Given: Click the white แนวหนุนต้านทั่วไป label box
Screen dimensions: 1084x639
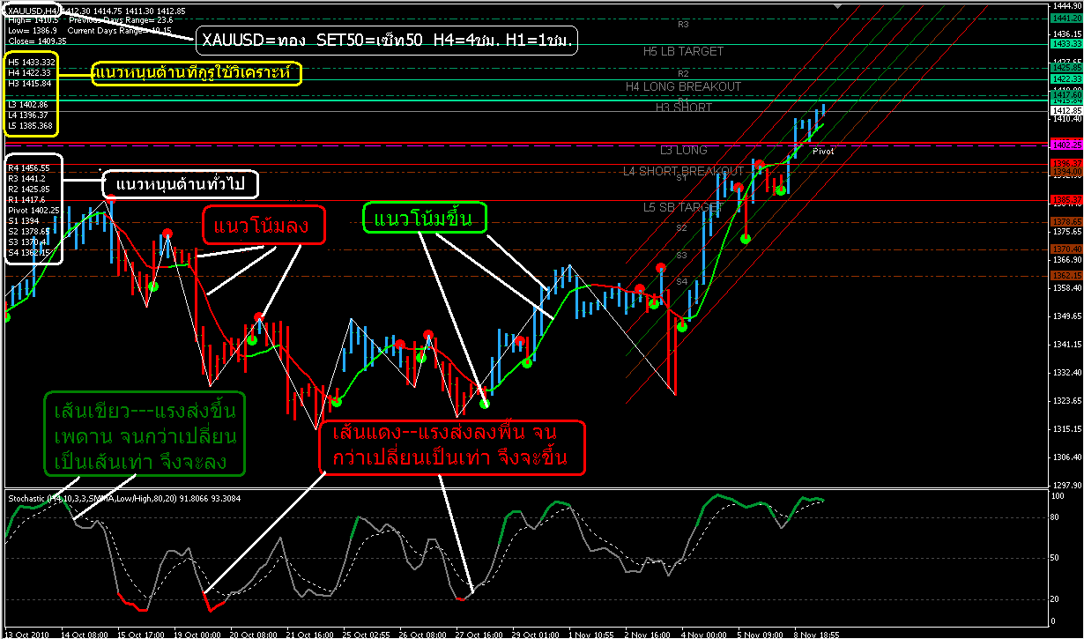Looking at the screenshot, I should [179, 184].
